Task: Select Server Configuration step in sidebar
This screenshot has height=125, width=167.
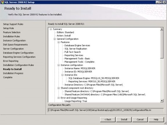Action: (13, 49)
